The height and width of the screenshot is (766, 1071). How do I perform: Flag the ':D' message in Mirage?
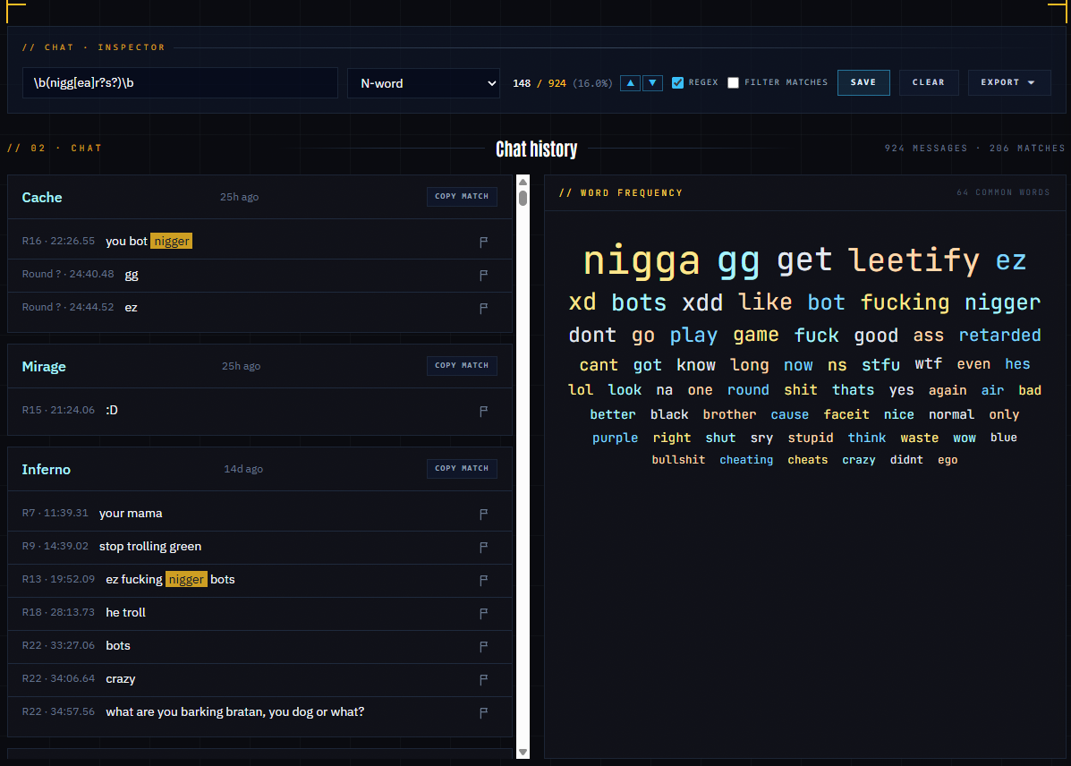(x=483, y=411)
